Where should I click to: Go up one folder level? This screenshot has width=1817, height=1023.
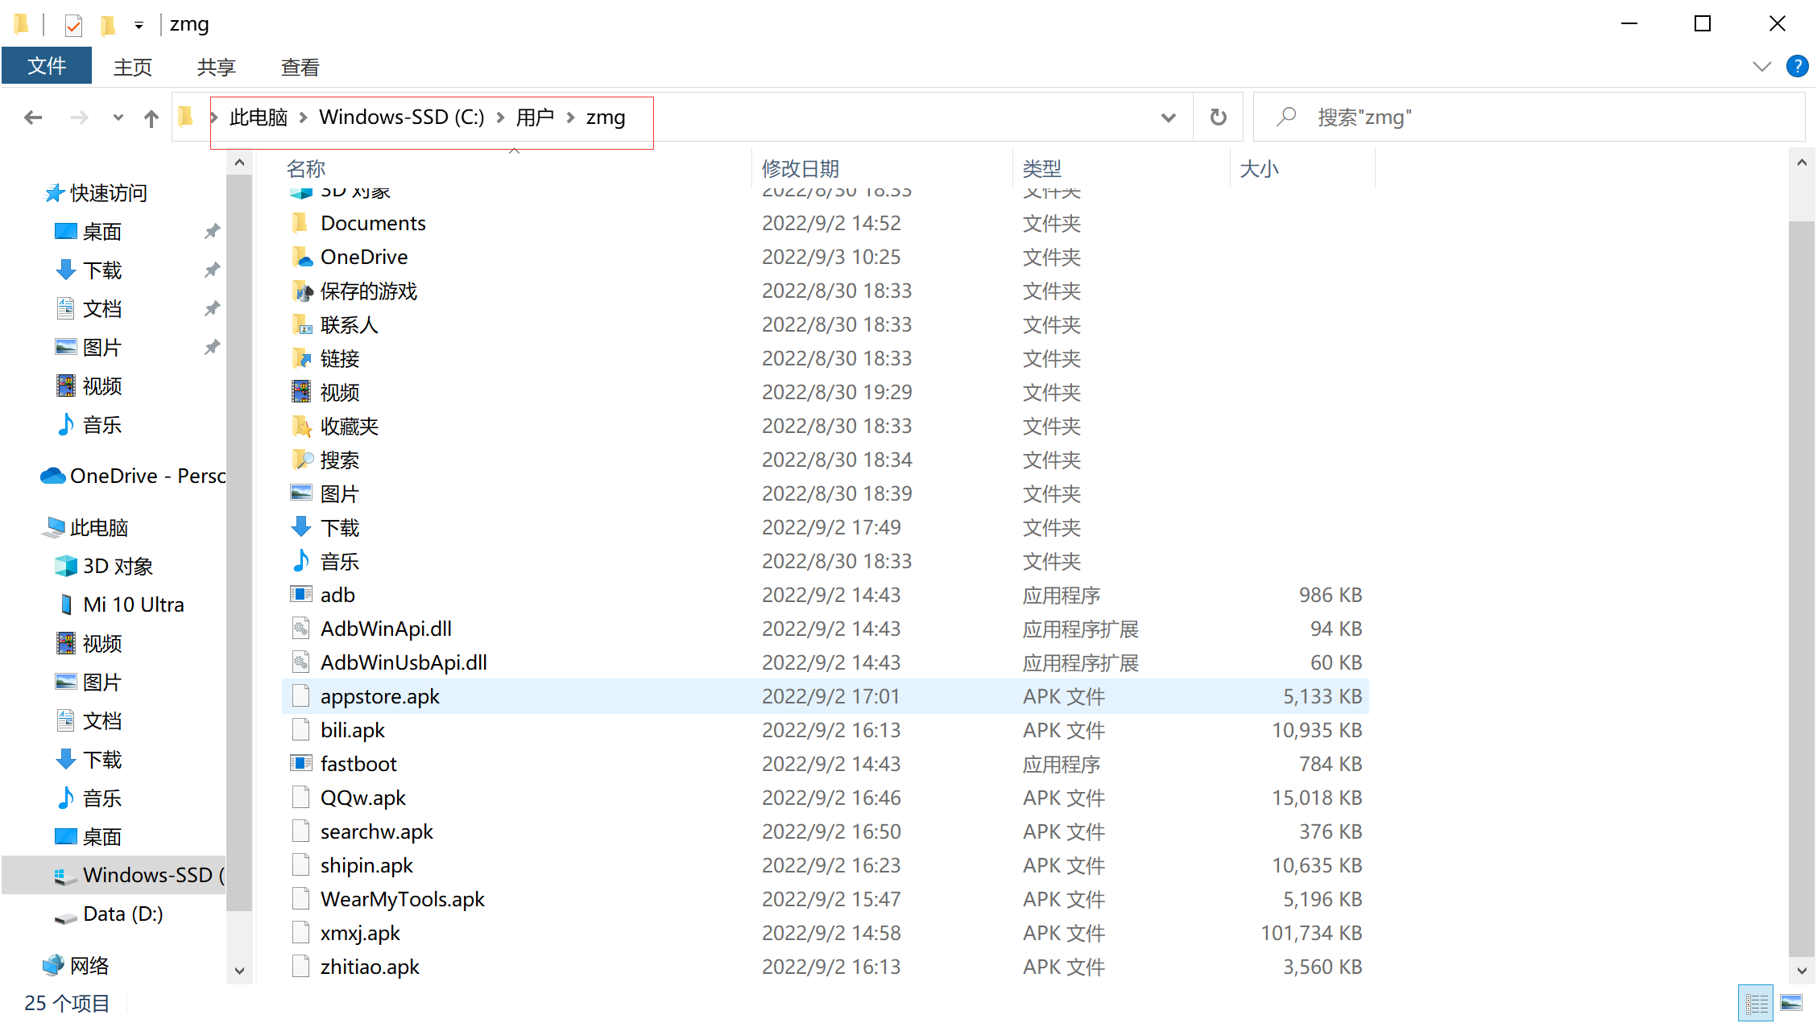[x=151, y=118]
